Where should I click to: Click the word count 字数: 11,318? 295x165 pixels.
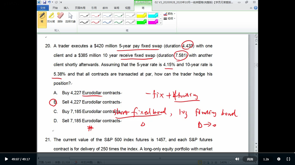pos(62,162)
